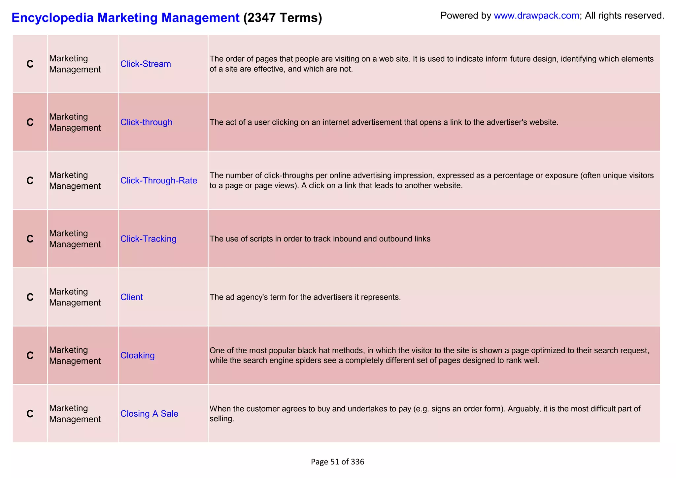
Task: Click the letter C in Click-Tracking row
Action: [x=30, y=239]
